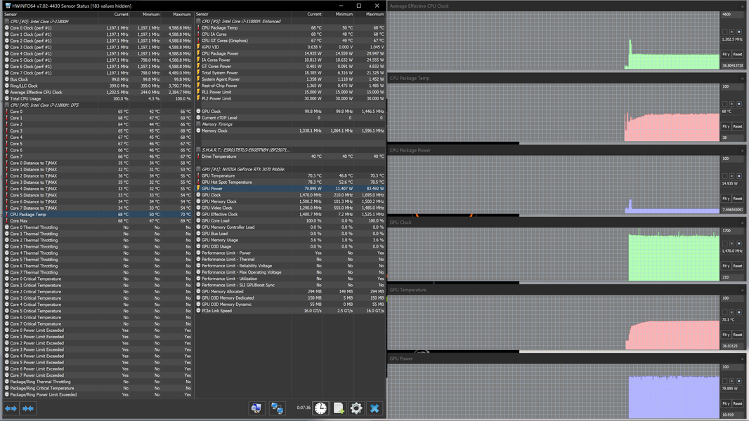Screen dimensions: 749x421
Task: Select the GPU Power sensor row
Action: pyautogui.click(x=290, y=188)
